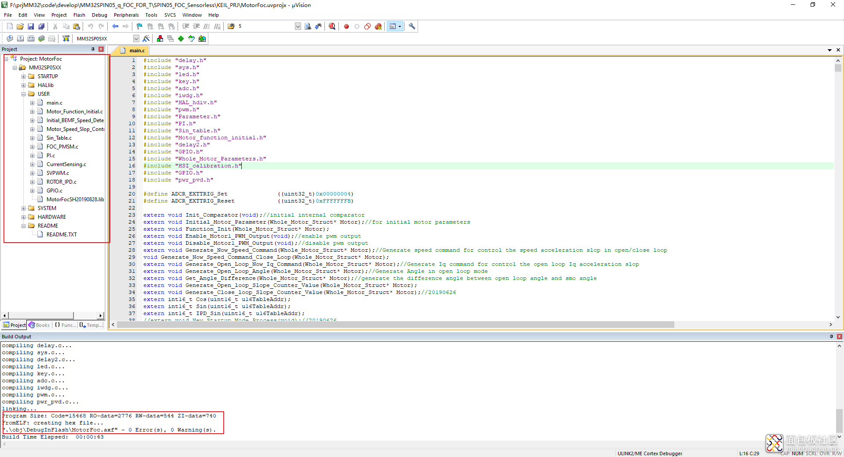Expand the STARTUP folder
This screenshot has width=844, height=457.
click(23, 76)
